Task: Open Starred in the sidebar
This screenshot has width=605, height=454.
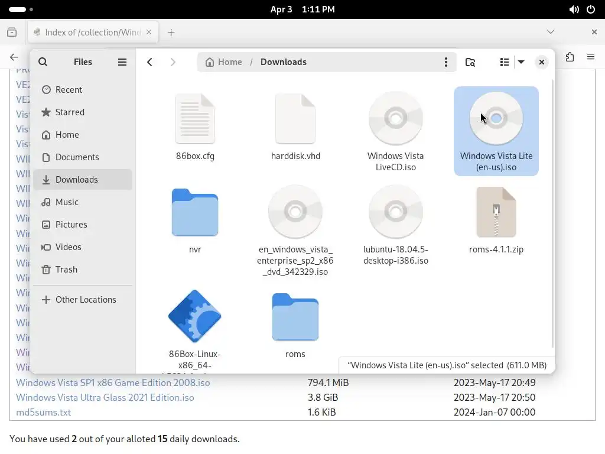Action: [x=83, y=112]
